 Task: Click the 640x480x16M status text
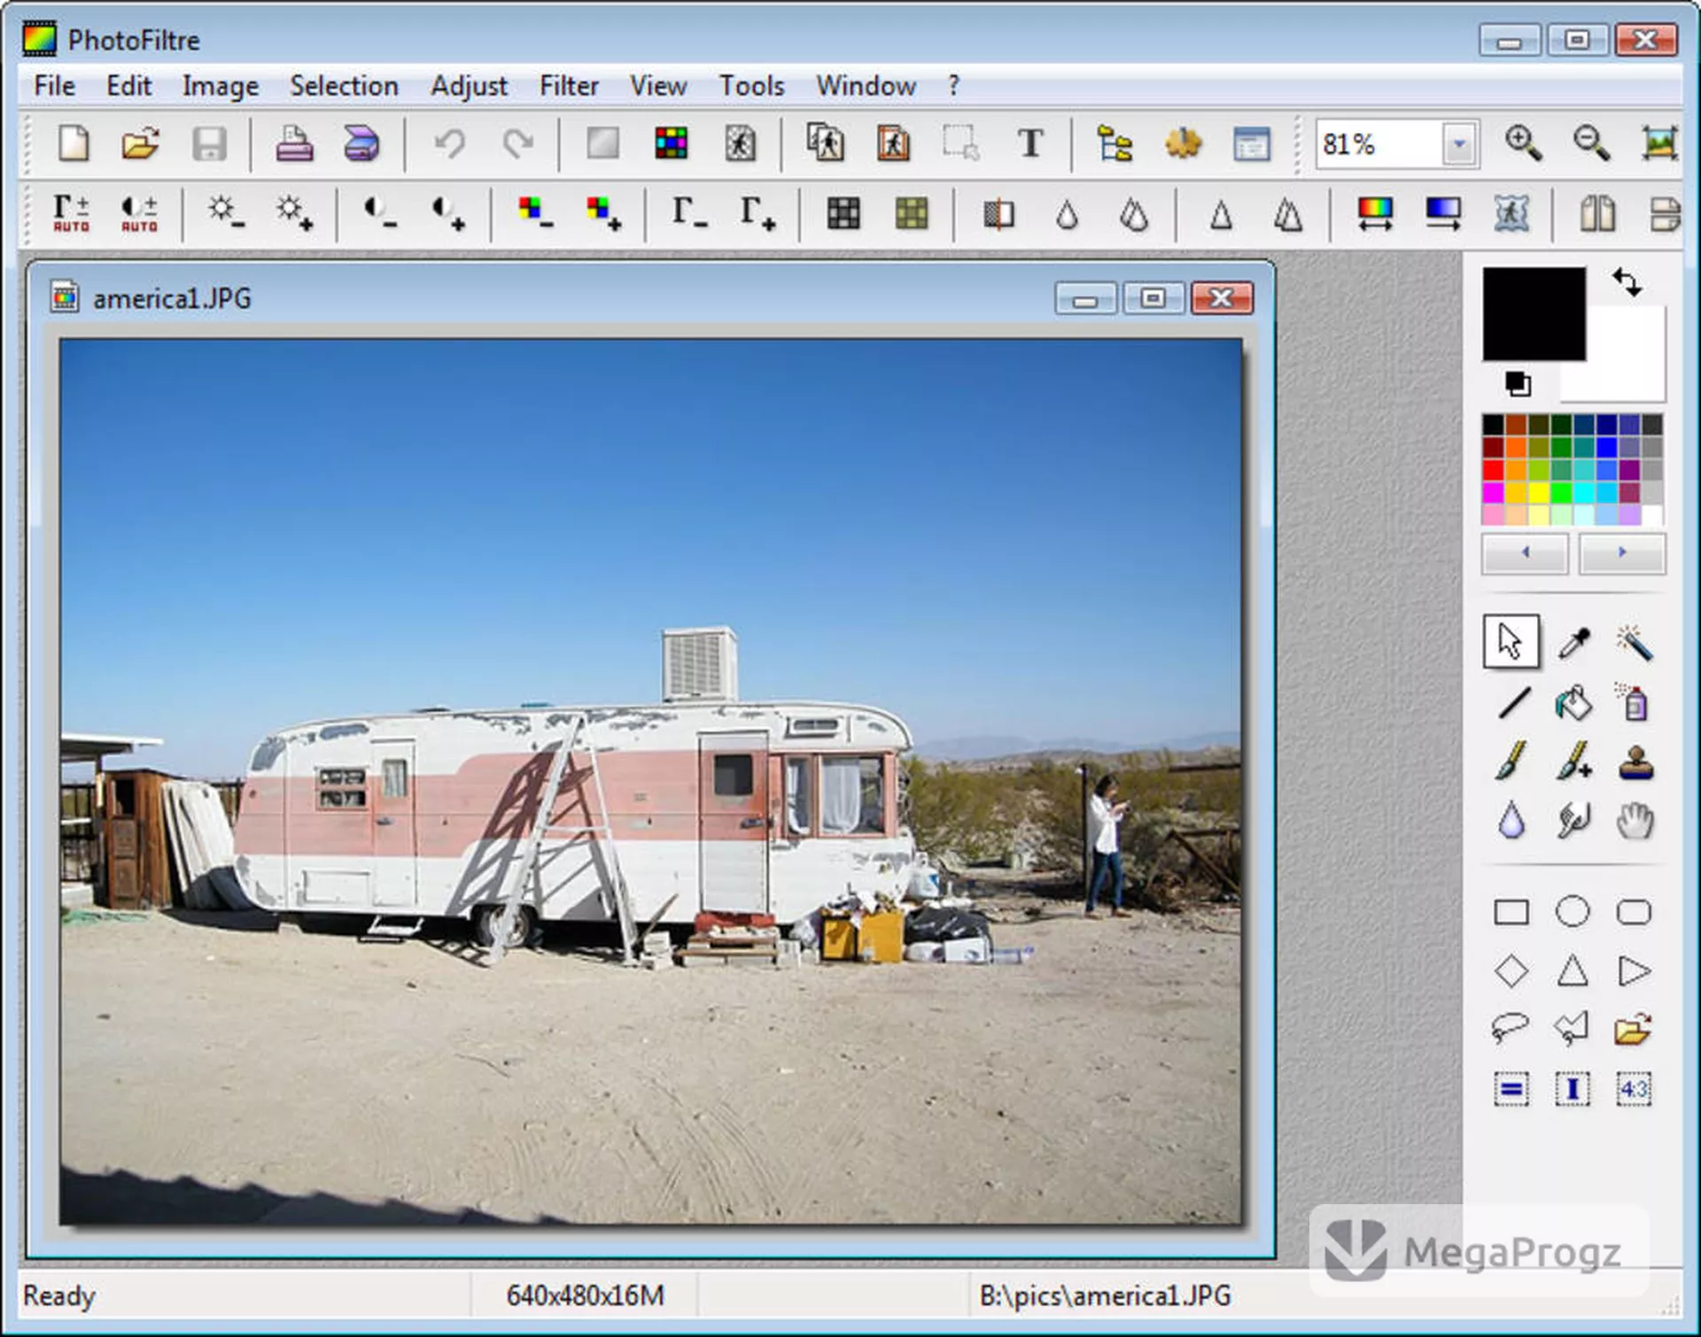coord(585,1295)
